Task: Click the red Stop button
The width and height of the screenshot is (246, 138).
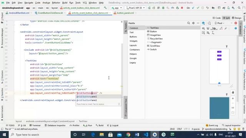Action: click(182, 8)
